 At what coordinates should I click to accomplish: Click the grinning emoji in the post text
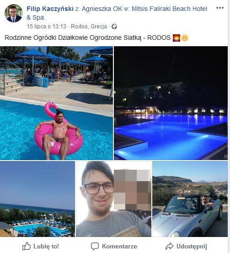[185, 38]
